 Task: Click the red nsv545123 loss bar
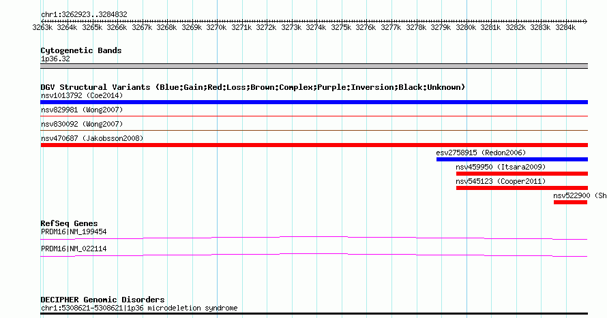(x=522, y=188)
